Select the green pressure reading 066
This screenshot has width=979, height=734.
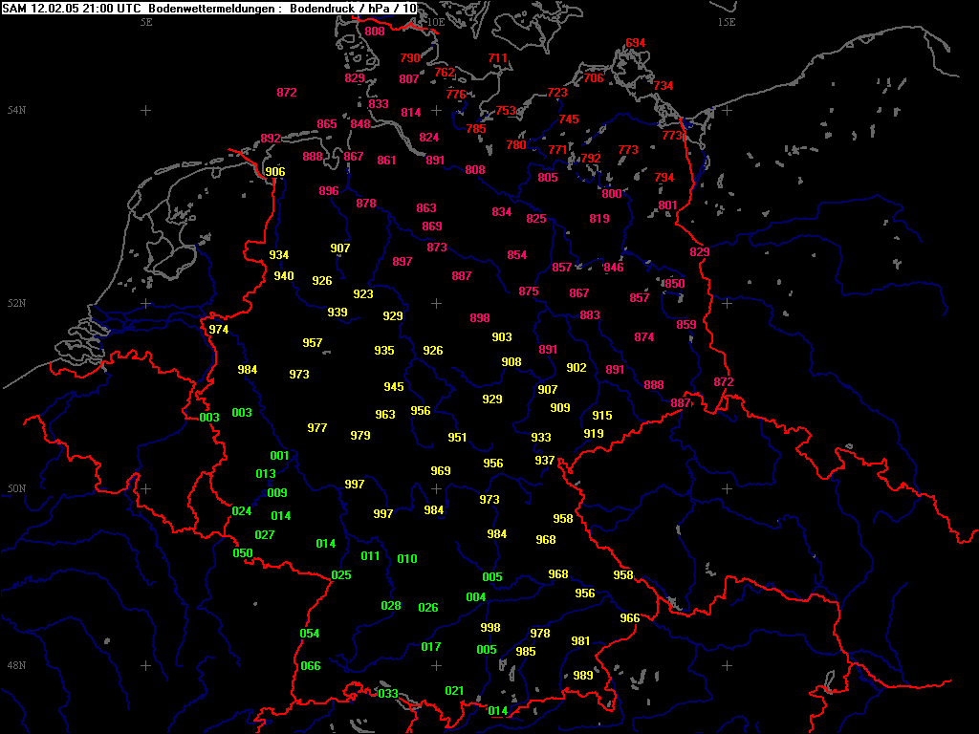click(311, 666)
